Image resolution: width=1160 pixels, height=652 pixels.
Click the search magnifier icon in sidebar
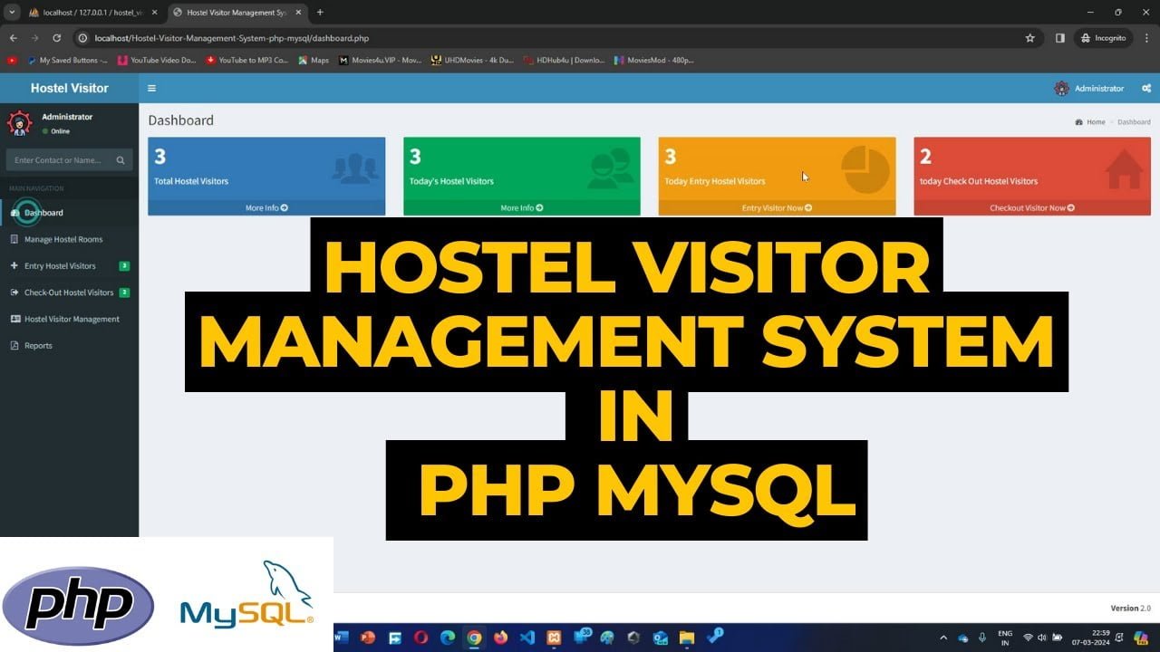pos(121,160)
